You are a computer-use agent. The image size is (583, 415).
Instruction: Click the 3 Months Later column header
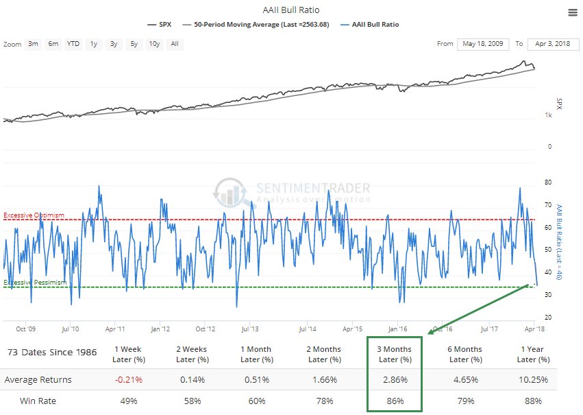(x=395, y=355)
